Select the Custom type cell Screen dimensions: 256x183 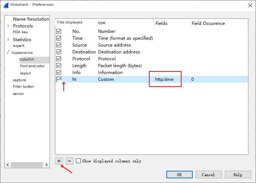(106, 79)
